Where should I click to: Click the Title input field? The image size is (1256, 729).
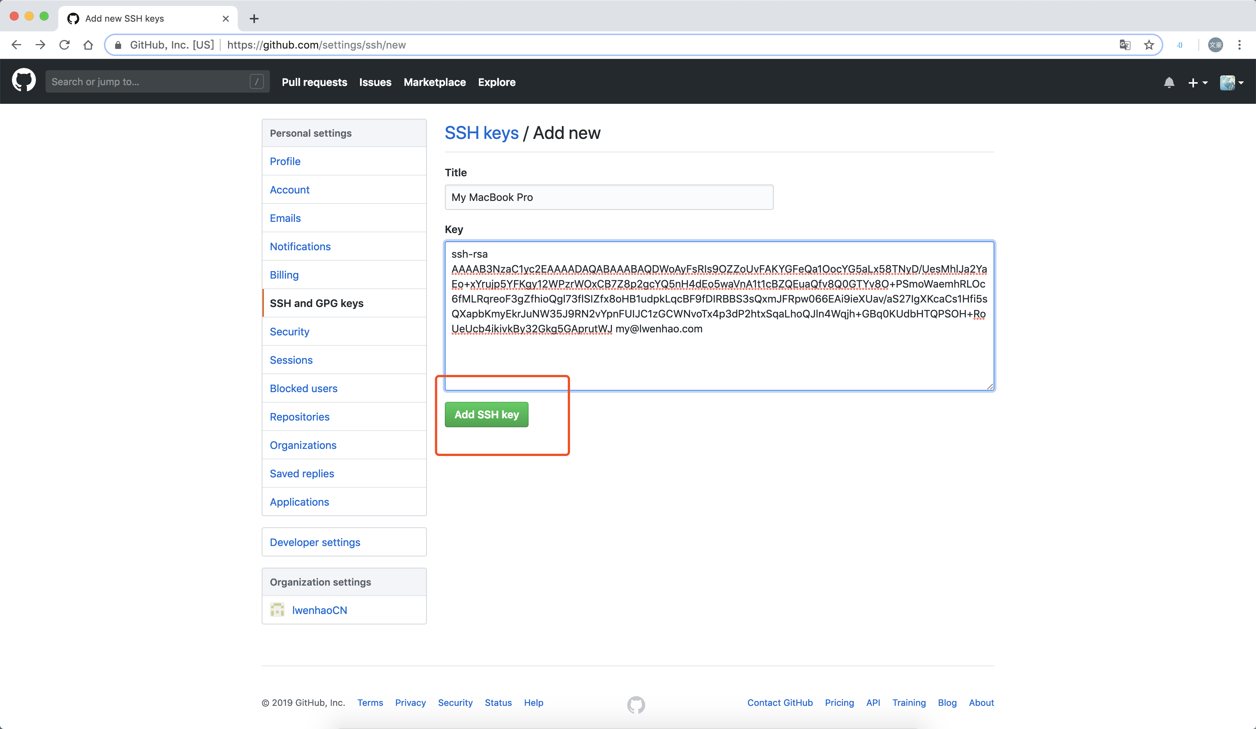pyautogui.click(x=609, y=197)
